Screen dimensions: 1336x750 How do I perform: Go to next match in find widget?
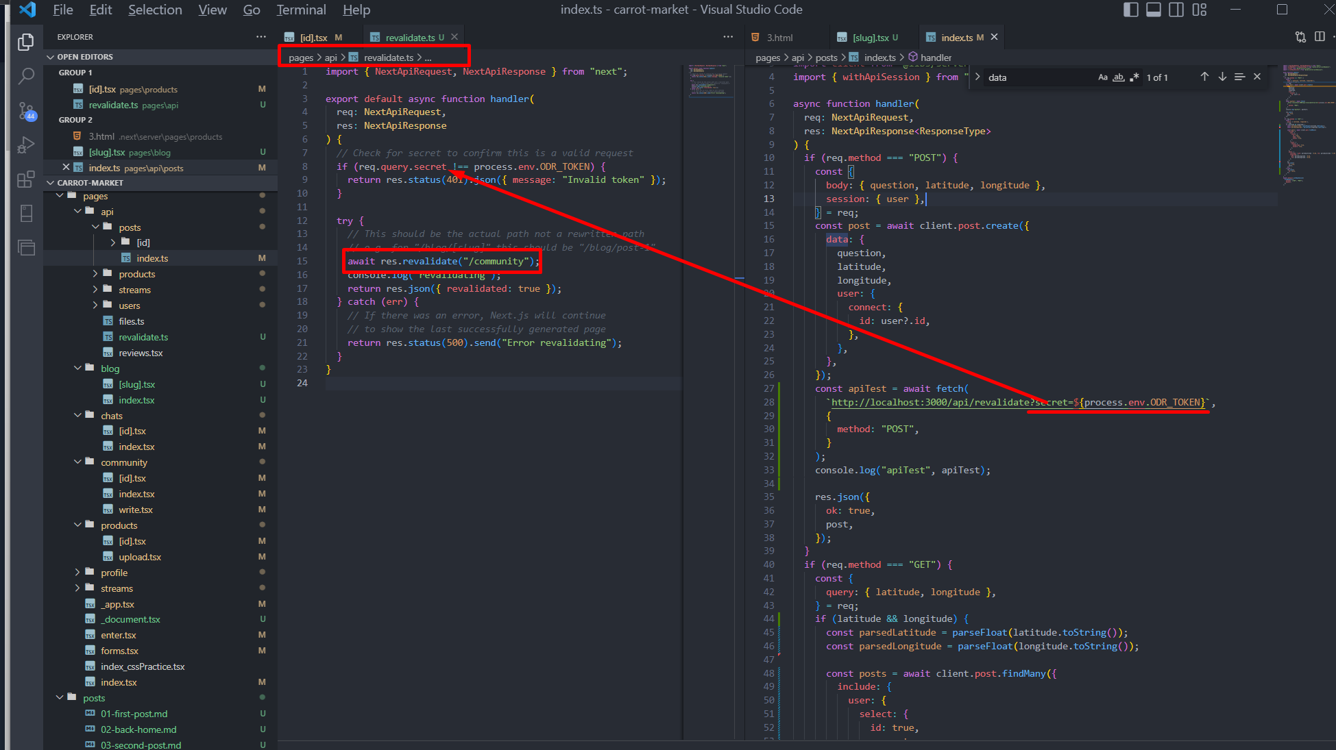pos(1222,77)
